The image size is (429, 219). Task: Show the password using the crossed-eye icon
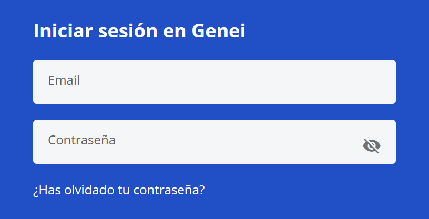[372, 145]
